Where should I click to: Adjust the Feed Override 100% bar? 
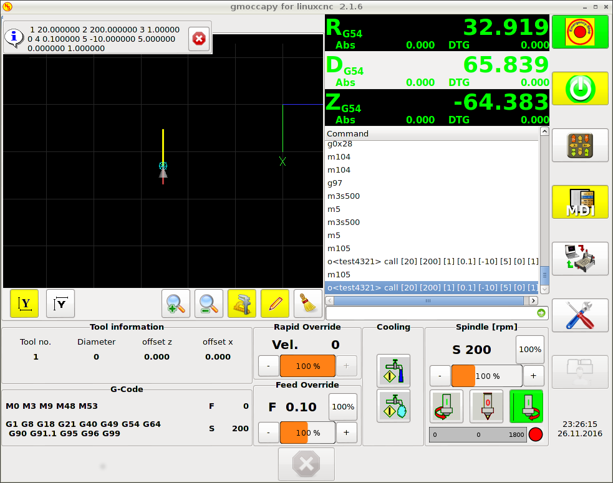(307, 433)
